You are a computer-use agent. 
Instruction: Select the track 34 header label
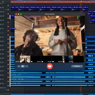pos(2,75)
